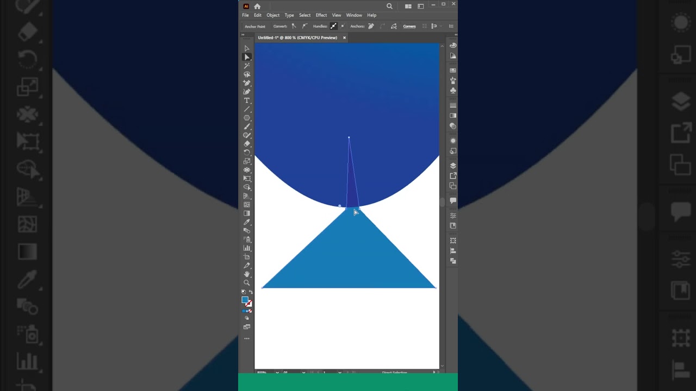Screen dimensions: 696x391
Task: Open the Effect menu
Action: coord(321,15)
